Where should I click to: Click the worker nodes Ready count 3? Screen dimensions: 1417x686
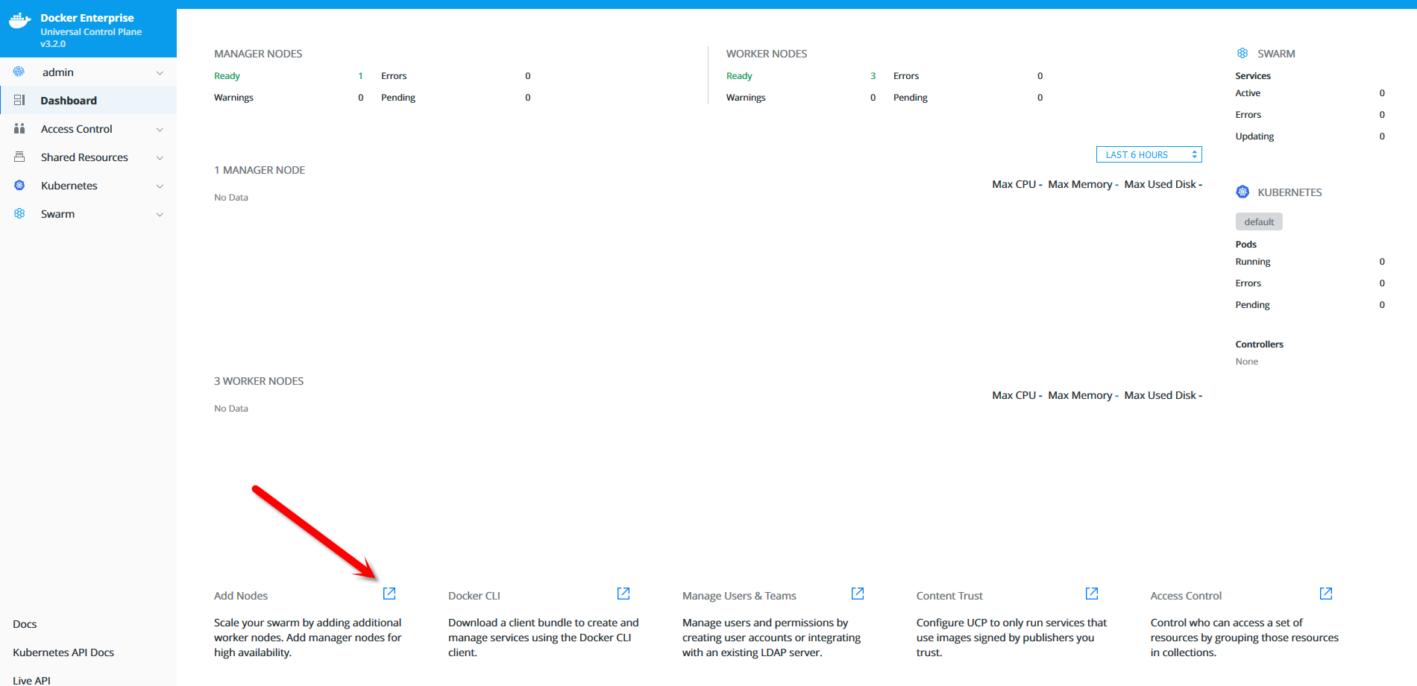coord(873,76)
